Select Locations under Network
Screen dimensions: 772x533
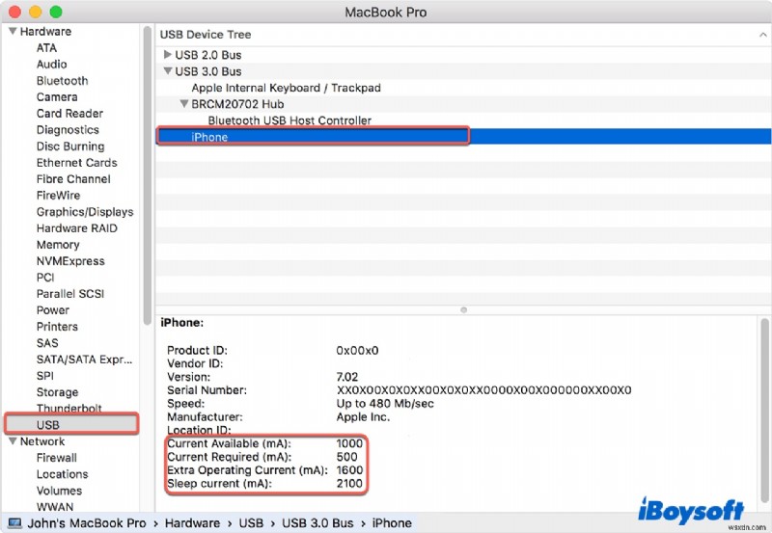[62, 474]
